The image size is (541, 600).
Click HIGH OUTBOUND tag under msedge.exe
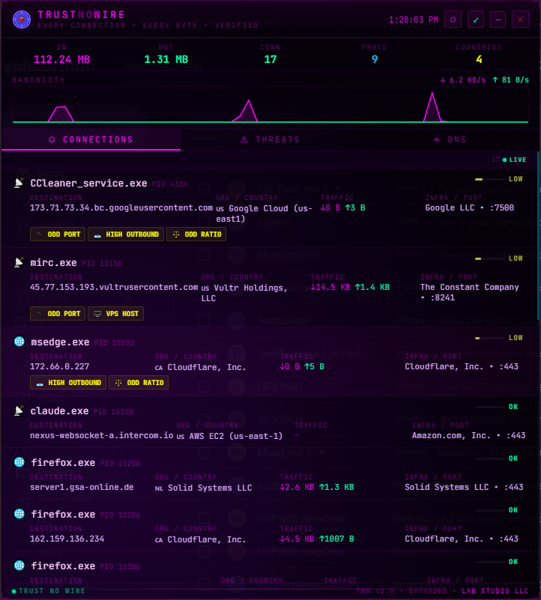pos(68,383)
